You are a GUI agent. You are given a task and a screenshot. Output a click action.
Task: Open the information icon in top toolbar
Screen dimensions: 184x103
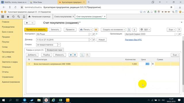180,12
